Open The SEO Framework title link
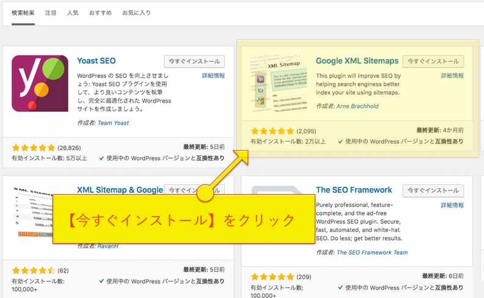This screenshot has height=298, width=484. tap(354, 190)
